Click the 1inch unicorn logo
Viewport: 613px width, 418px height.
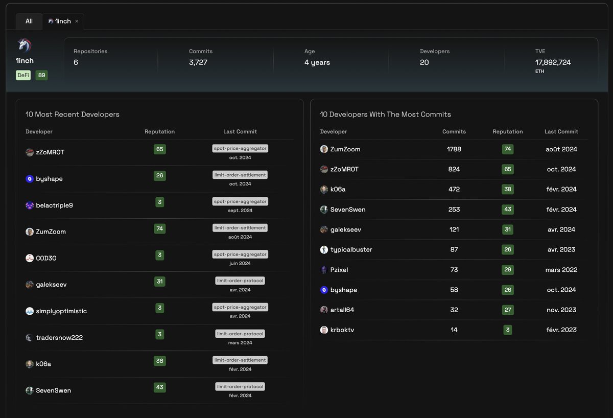(24, 45)
